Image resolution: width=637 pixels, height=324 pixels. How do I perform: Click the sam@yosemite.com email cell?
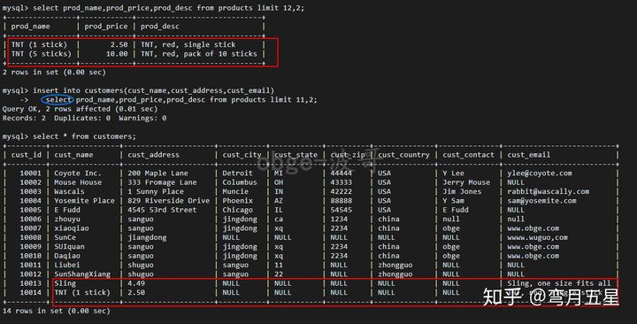pyautogui.click(x=541, y=201)
